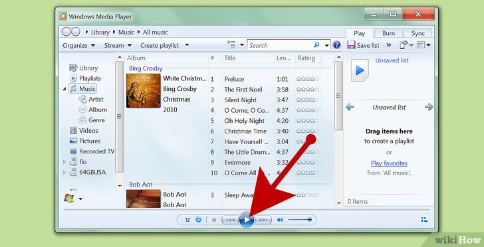Click the search magnifier icon

click(x=316, y=45)
